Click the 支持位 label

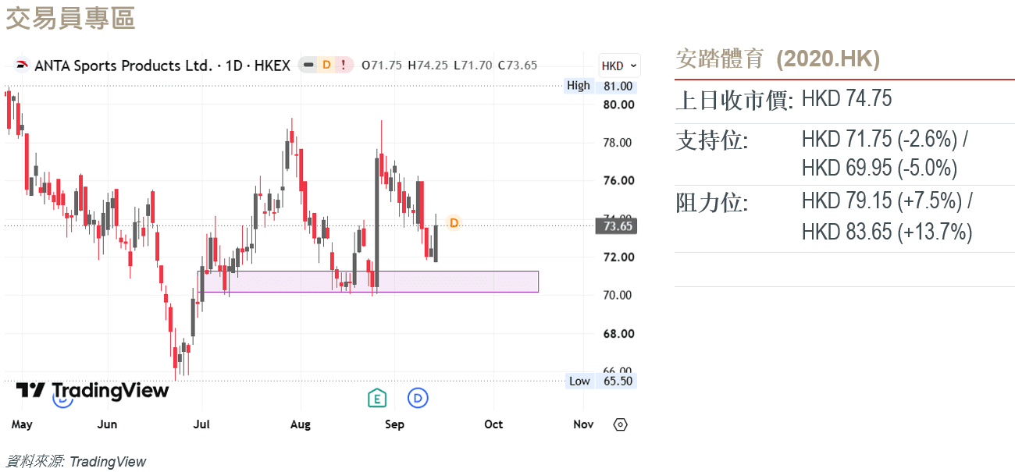[x=711, y=140]
